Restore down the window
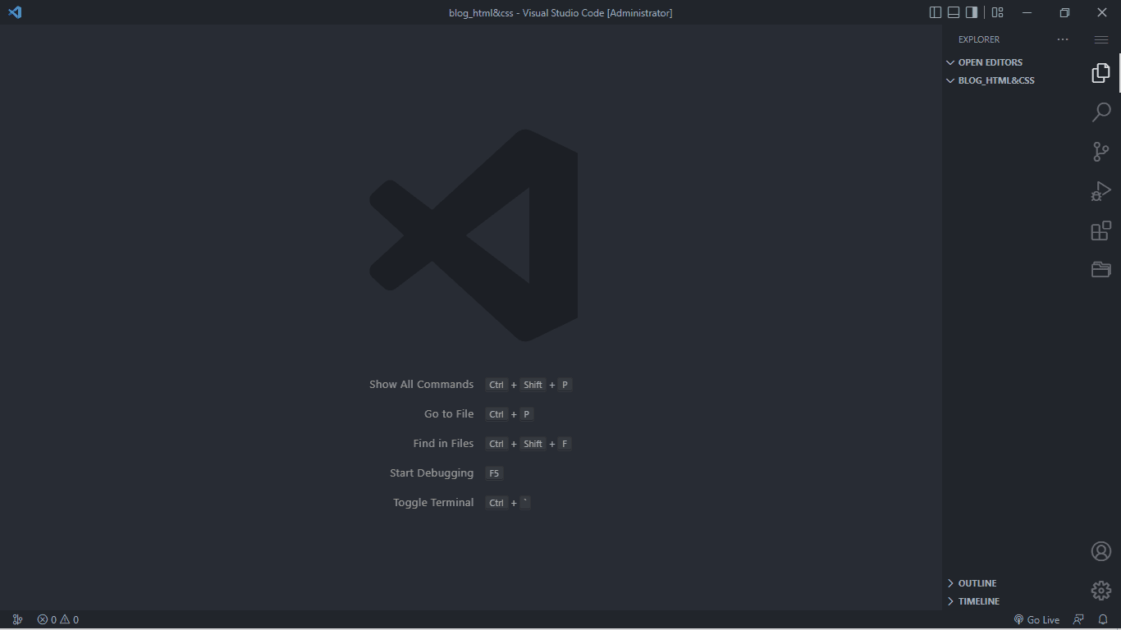This screenshot has width=1121, height=630. (x=1064, y=12)
